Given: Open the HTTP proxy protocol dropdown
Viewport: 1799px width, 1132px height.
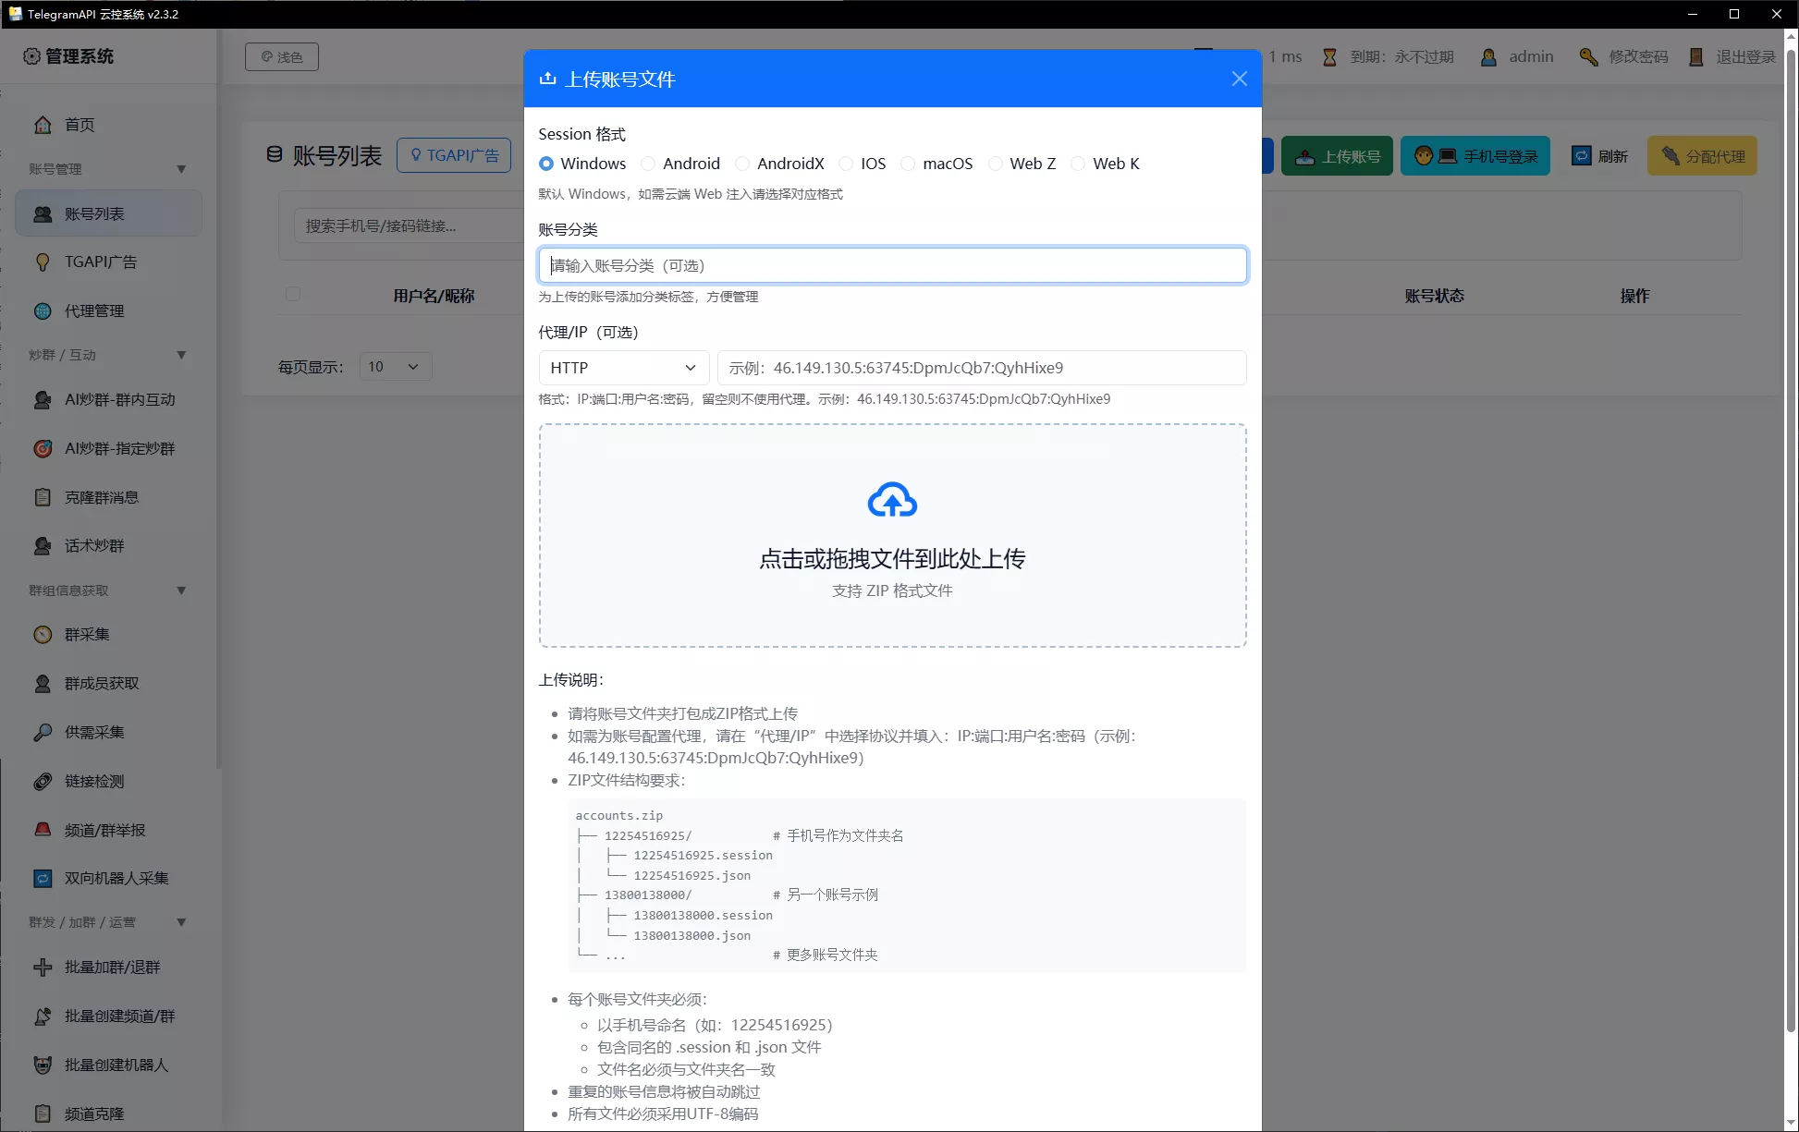Looking at the screenshot, I should point(623,368).
